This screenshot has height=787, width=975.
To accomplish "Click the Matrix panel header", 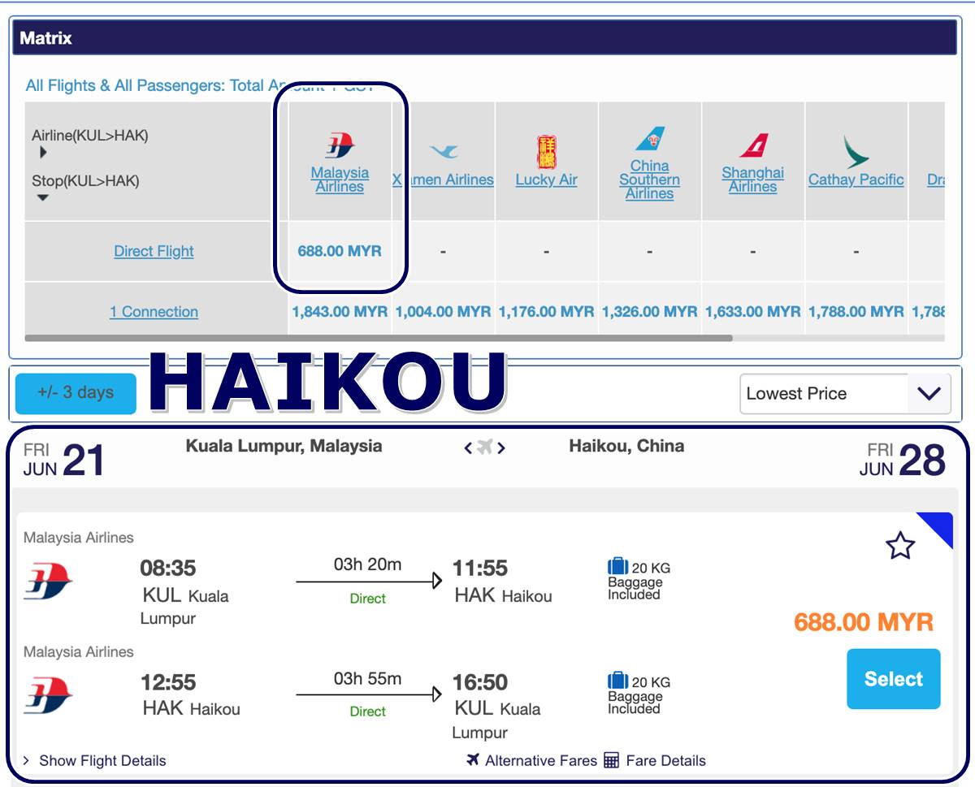I will pyautogui.click(x=484, y=38).
